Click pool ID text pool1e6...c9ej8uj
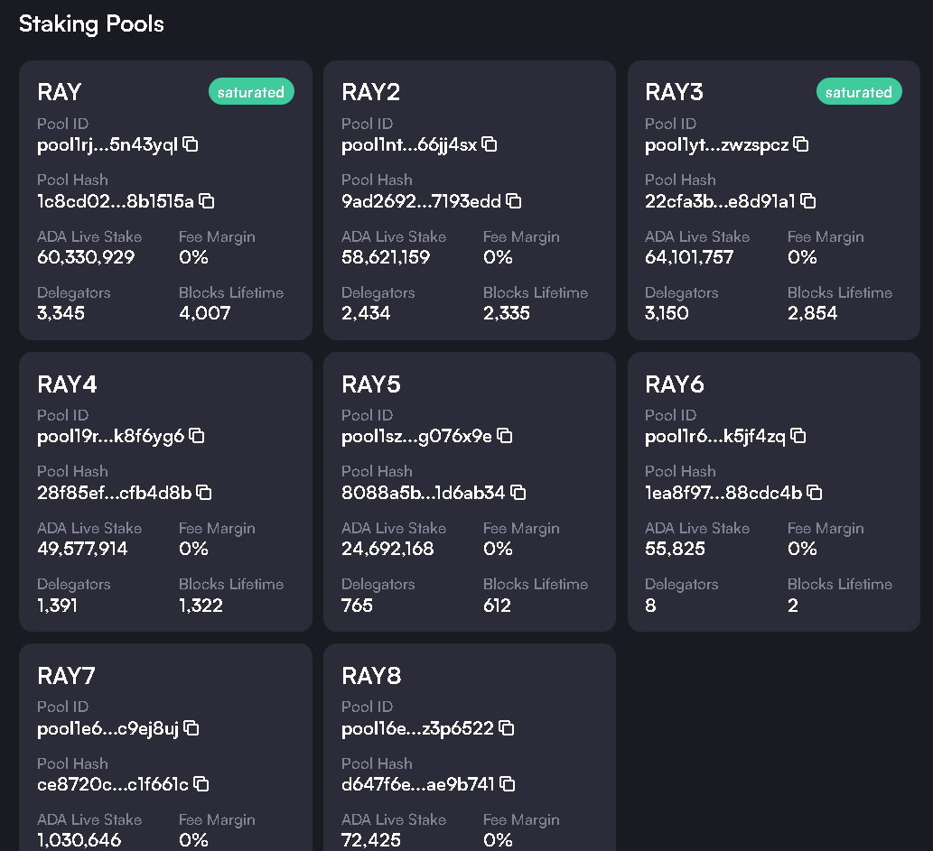The height and width of the screenshot is (851, 933). pyautogui.click(x=107, y=728)
